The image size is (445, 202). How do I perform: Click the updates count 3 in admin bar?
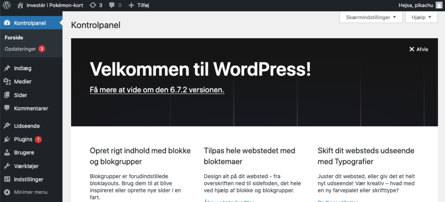tap(101, 5)
